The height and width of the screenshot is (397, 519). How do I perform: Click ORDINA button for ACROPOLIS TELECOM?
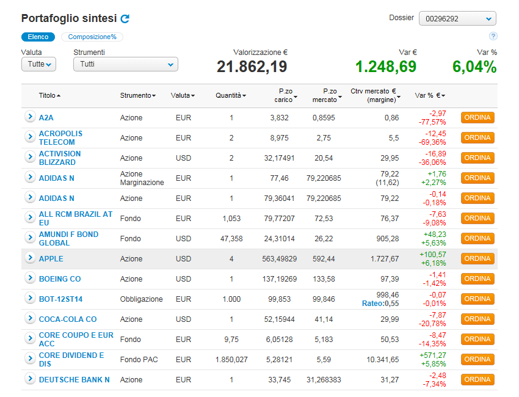[477, 138]
